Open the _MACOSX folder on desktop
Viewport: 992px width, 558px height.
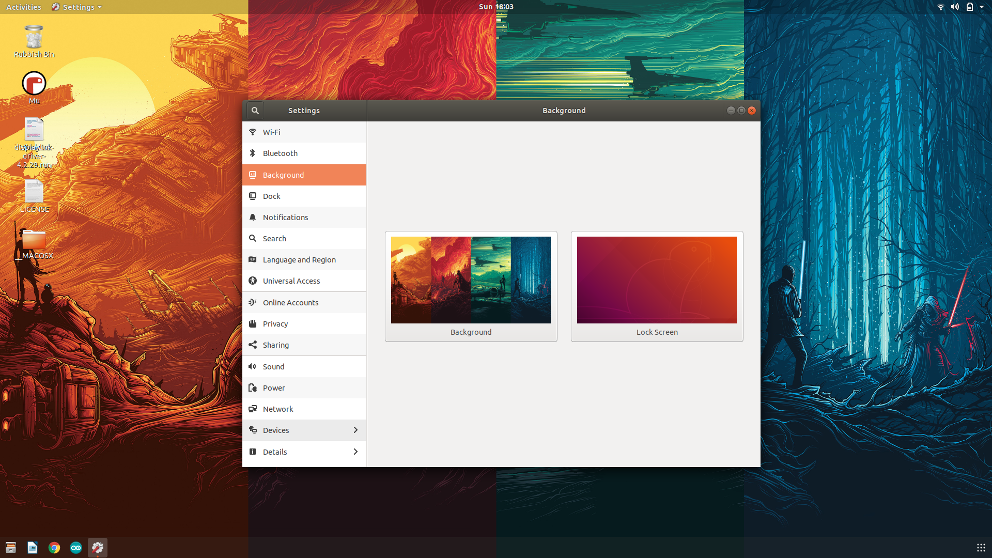click(x=34, y=242)
